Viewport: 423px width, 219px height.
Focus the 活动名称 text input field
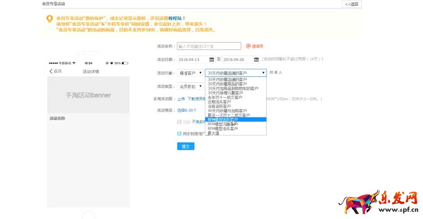(x=209, y=46)
